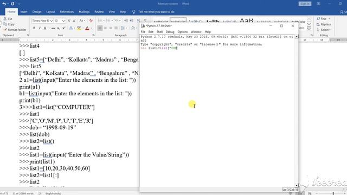This screenshot has height=195, width=347.
Task: Click the Increase Indent icon
Action: (x=131, y=21)
